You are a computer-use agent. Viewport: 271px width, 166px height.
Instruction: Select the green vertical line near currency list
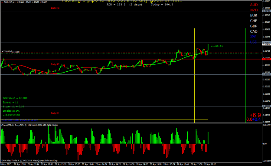click(245, 76)
